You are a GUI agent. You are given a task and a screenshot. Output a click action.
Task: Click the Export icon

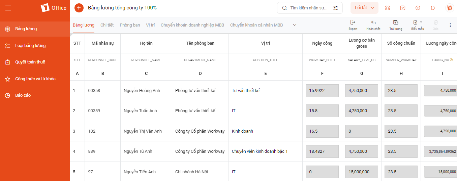click(x=353, y=22)
